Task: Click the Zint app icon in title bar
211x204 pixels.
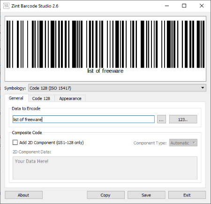Action: [x=6, y=6]
